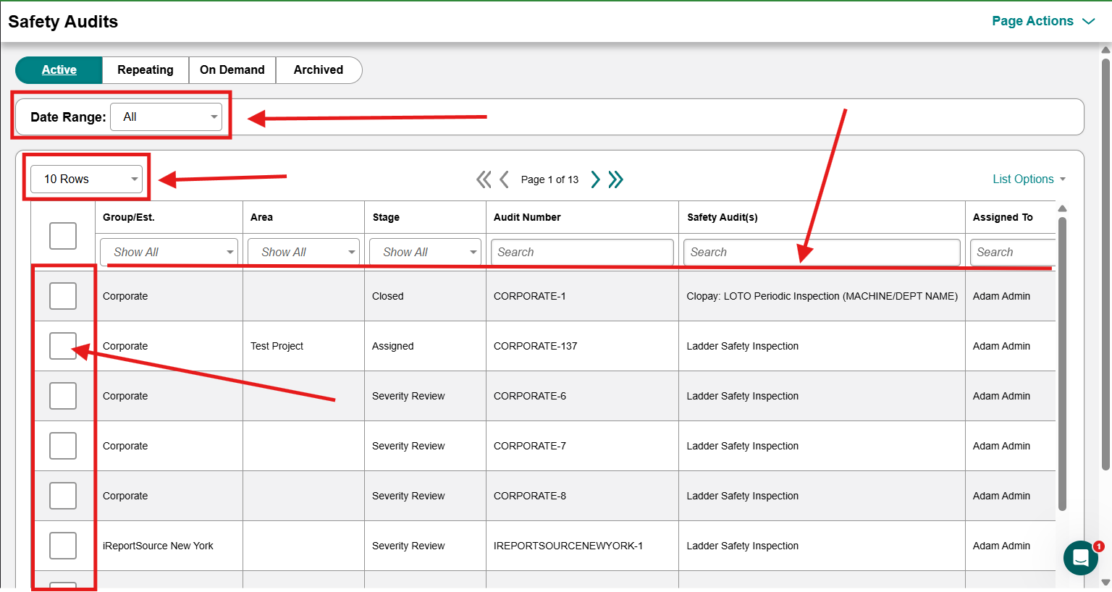This screenshot has height=592, width=1112.
Task: Tick the CORPORATE-6 row checkbox
Action: [63, 396]
